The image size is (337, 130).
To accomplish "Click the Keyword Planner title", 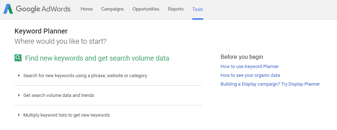I will (41, 31).
